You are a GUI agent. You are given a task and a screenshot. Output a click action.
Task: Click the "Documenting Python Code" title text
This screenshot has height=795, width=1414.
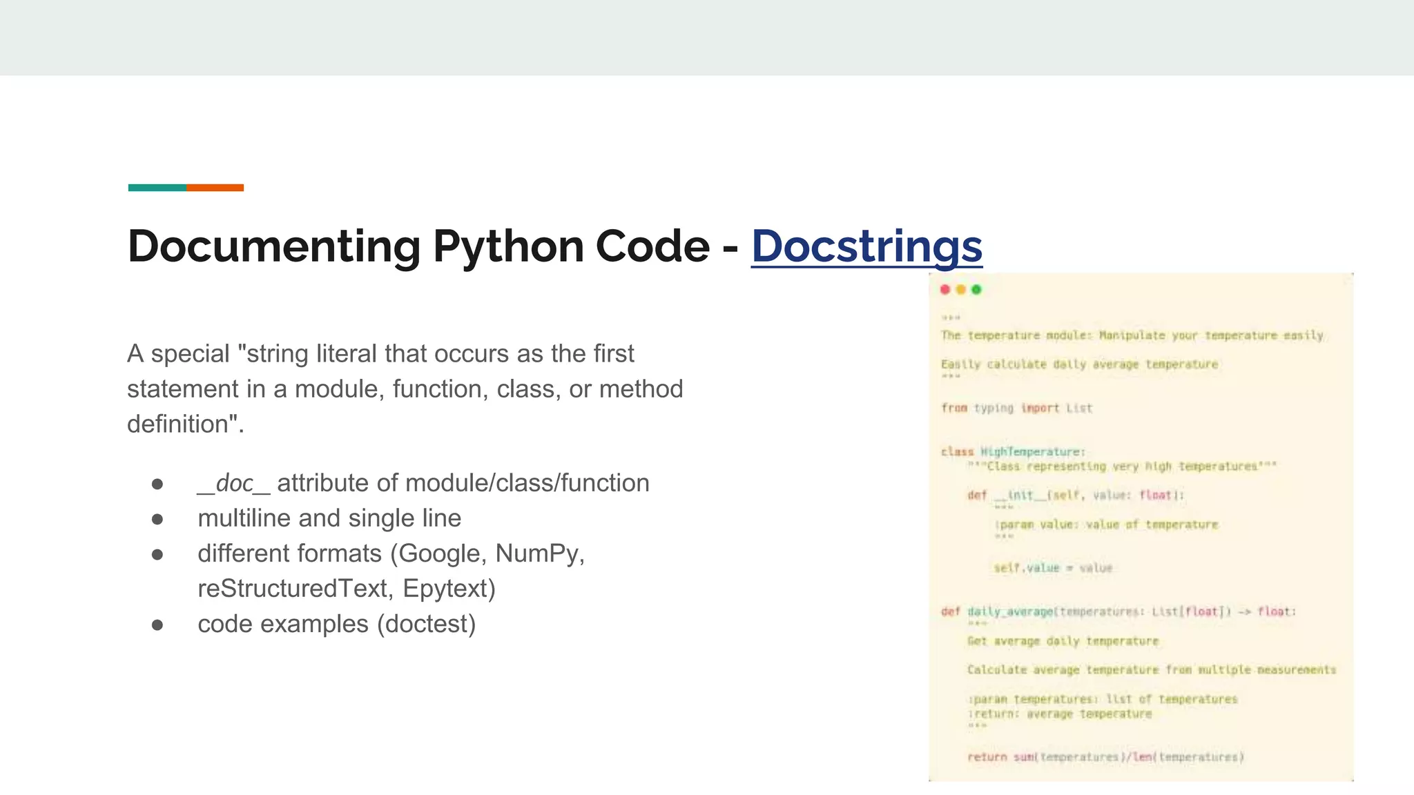coord(418,246)
